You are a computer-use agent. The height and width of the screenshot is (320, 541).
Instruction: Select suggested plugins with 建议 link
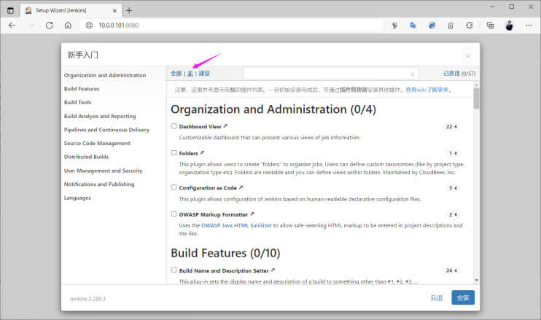204,74
